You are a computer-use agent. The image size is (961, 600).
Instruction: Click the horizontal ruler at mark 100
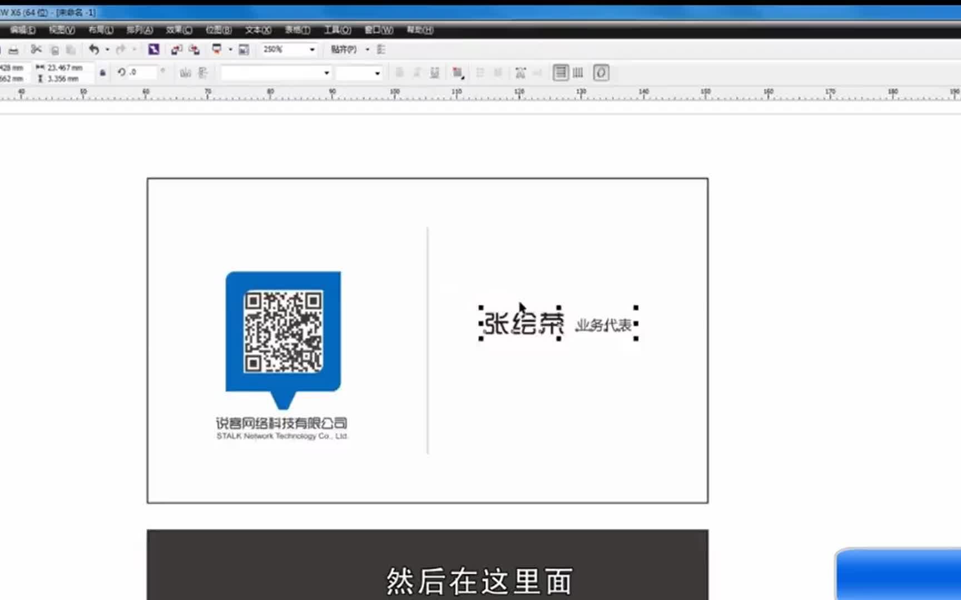tap(395, 93)
